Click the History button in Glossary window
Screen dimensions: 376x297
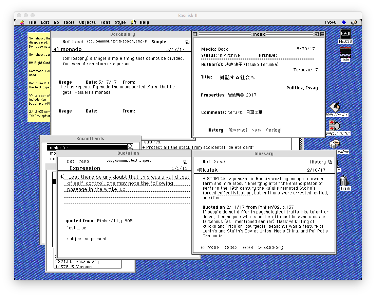click(x=318, y=162)
